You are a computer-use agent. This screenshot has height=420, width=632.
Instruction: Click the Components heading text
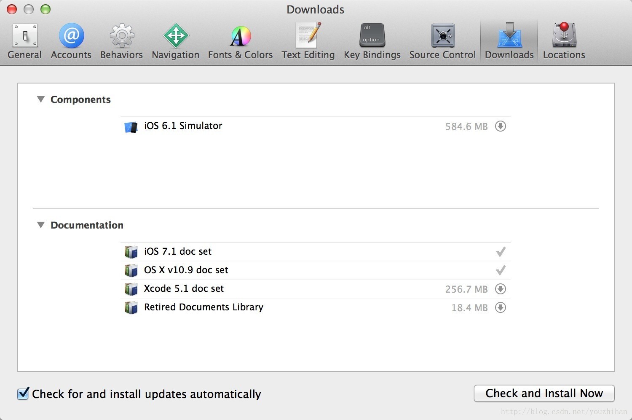point(80,100)
